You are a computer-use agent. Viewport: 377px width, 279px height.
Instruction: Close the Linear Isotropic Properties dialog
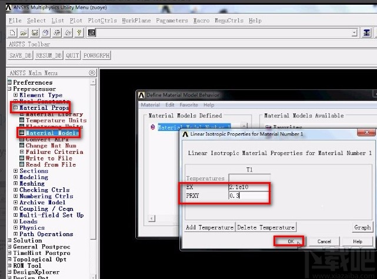pos(366,132)
